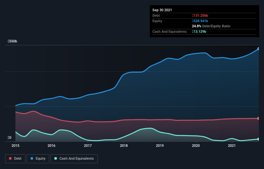This screenshot has width=264, height=169.
Task: Click the 2015 x-axis label
Action: 15,146
